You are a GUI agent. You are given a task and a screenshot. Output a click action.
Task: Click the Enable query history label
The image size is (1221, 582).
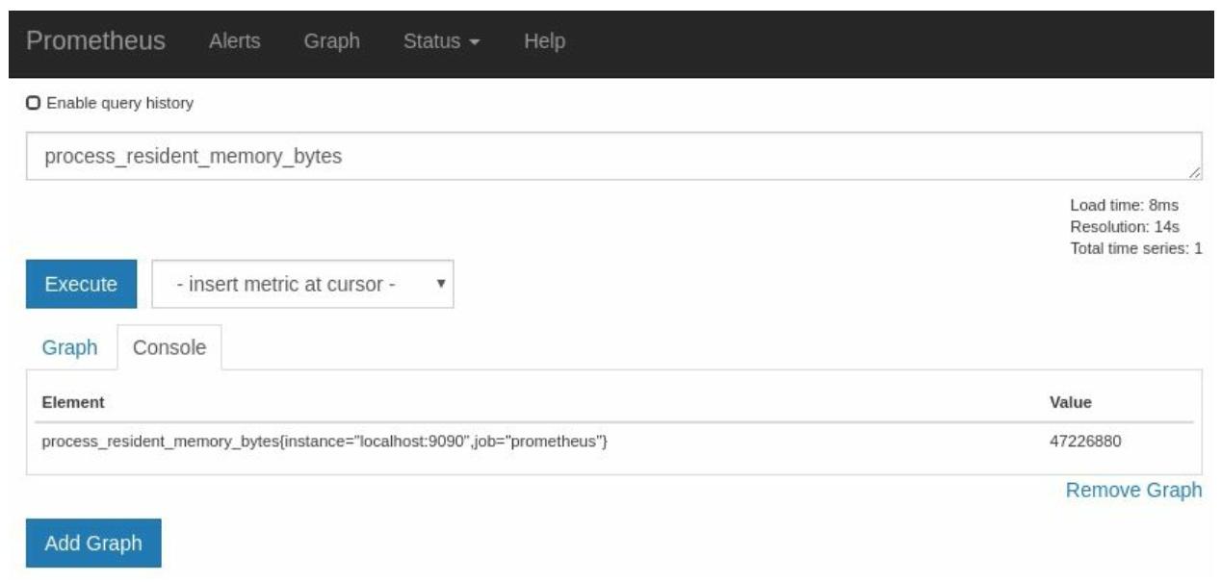119,103
